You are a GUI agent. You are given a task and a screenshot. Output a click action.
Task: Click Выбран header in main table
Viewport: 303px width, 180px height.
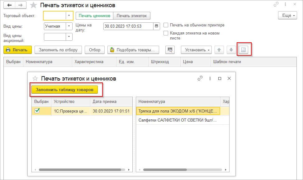[13, 62]
